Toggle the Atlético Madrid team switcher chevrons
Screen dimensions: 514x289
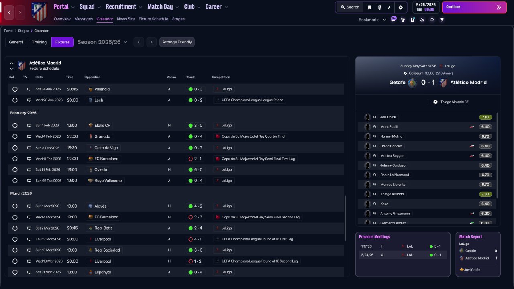pyautogui.click(x=12, y=66)
